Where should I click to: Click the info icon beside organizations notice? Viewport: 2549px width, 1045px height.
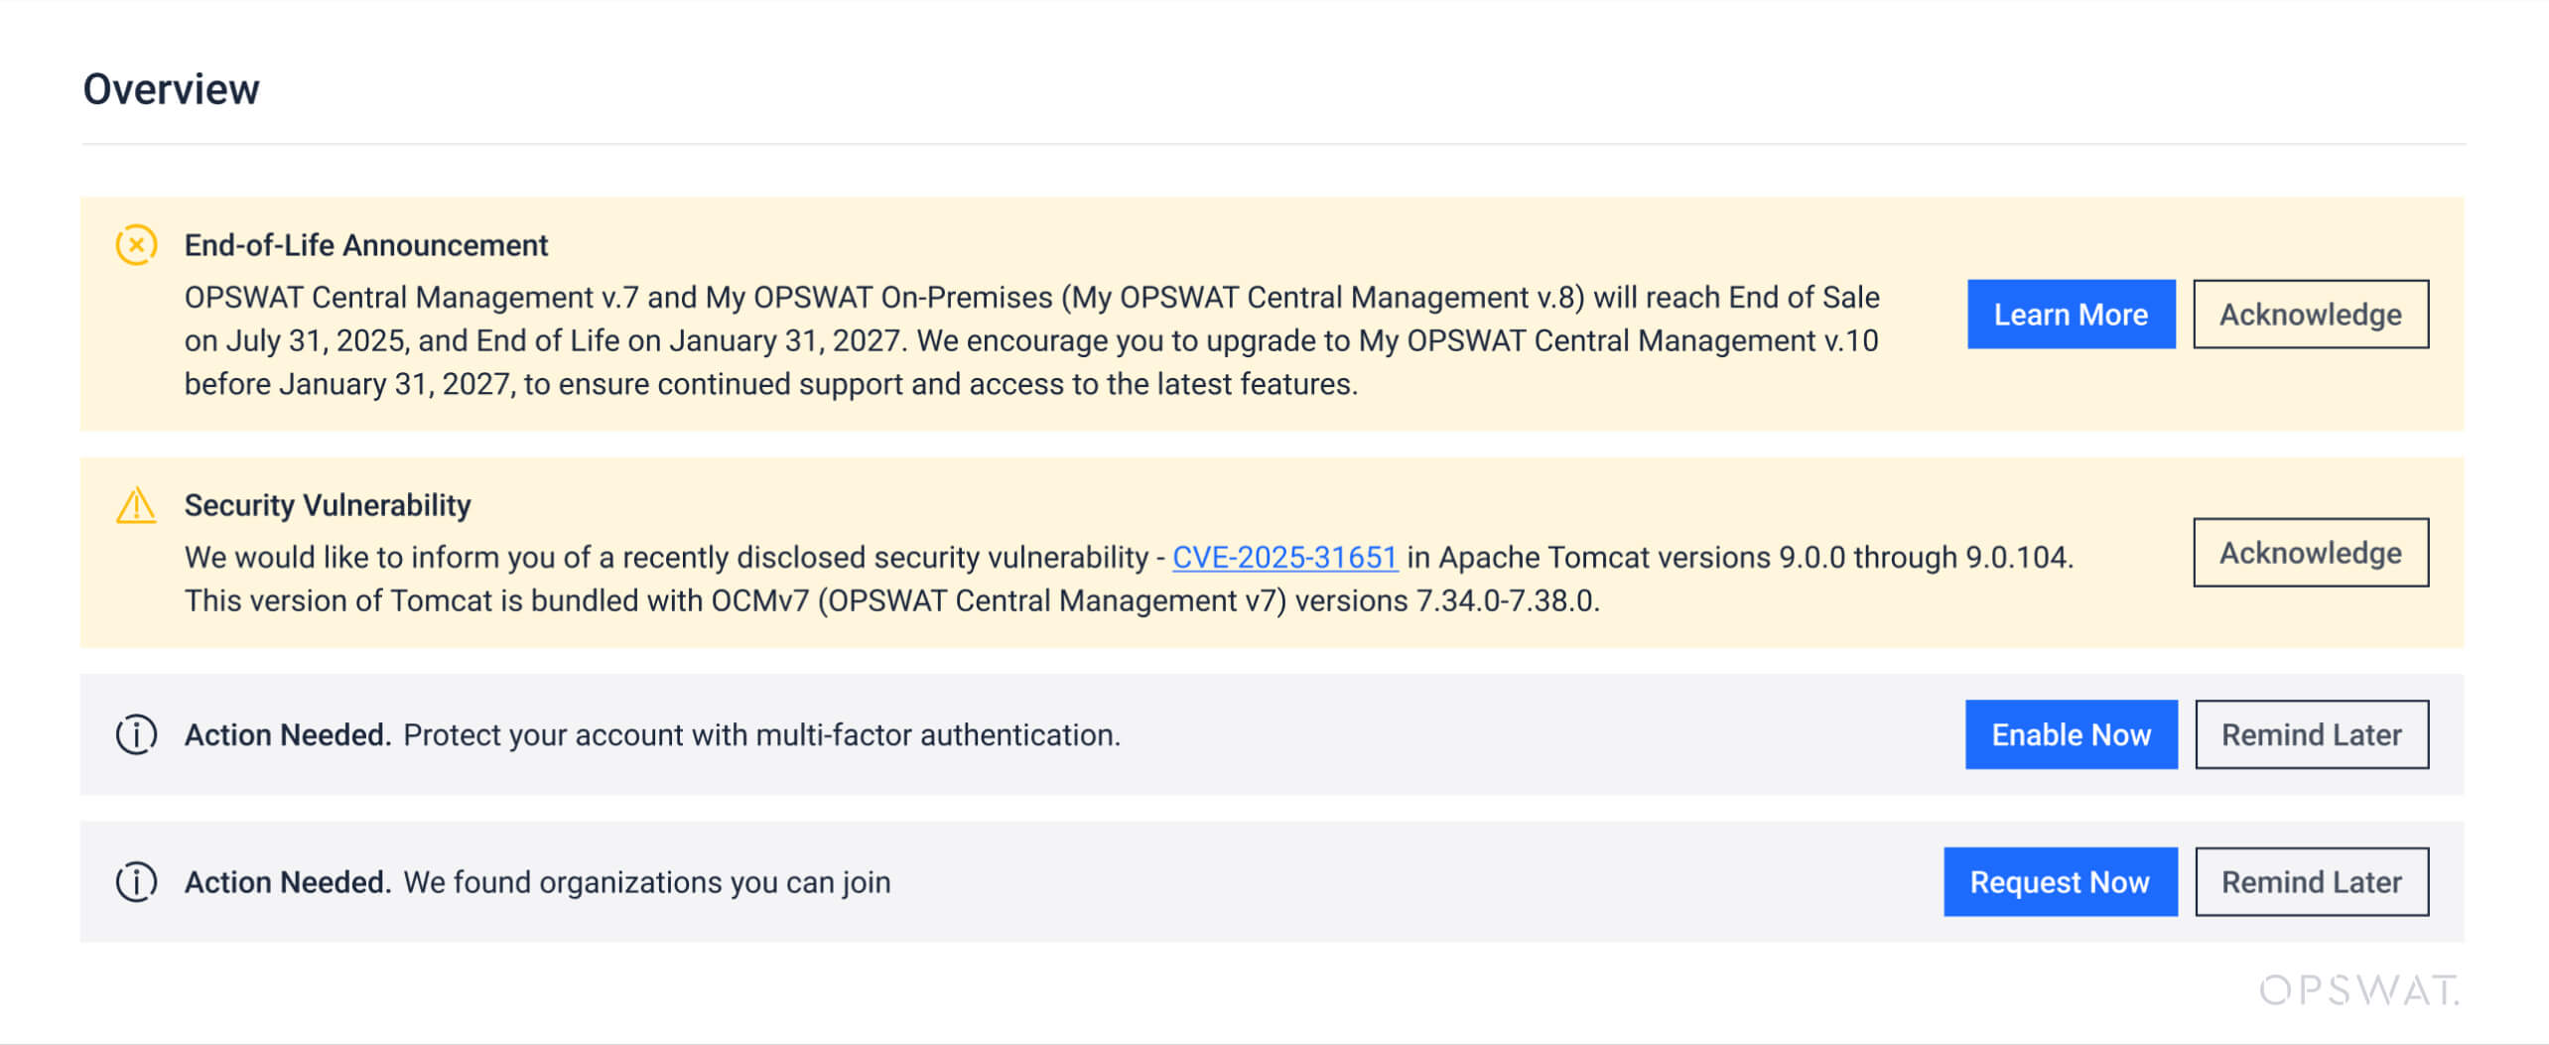click(136, 881)
